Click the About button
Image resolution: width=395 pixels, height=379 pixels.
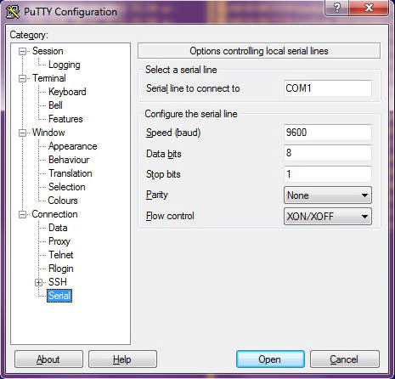click(x=48, y=359)
